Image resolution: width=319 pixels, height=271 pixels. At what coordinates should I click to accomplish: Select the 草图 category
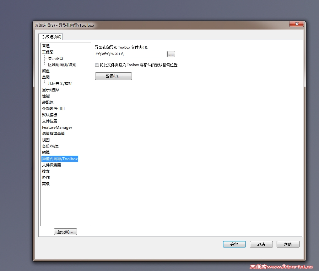[46, 77]
